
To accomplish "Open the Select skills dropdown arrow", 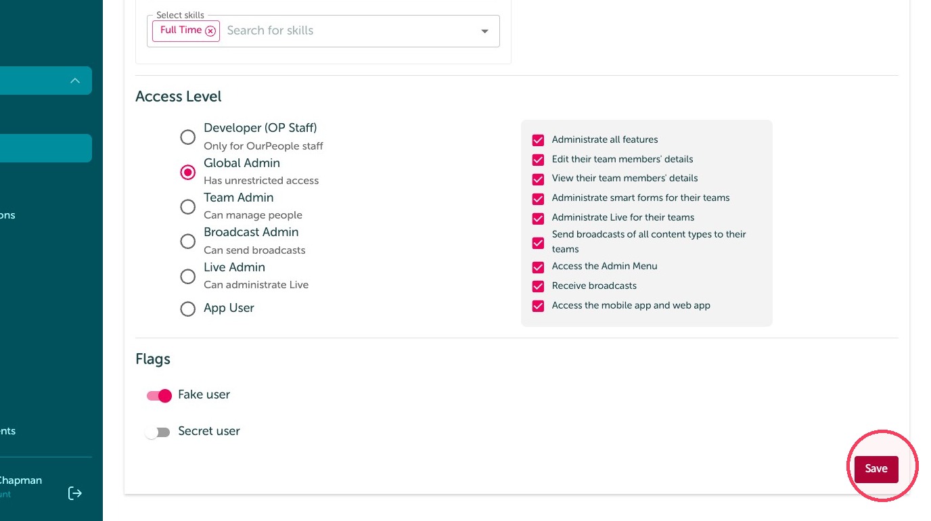I will (484, 31).
